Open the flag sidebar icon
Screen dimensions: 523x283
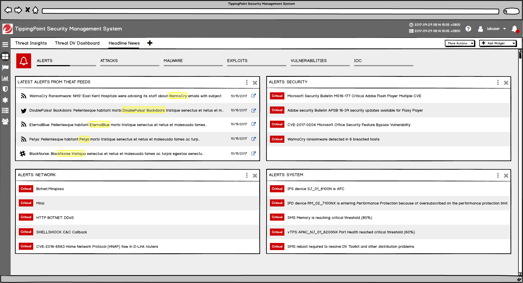[x=5, y=68]
